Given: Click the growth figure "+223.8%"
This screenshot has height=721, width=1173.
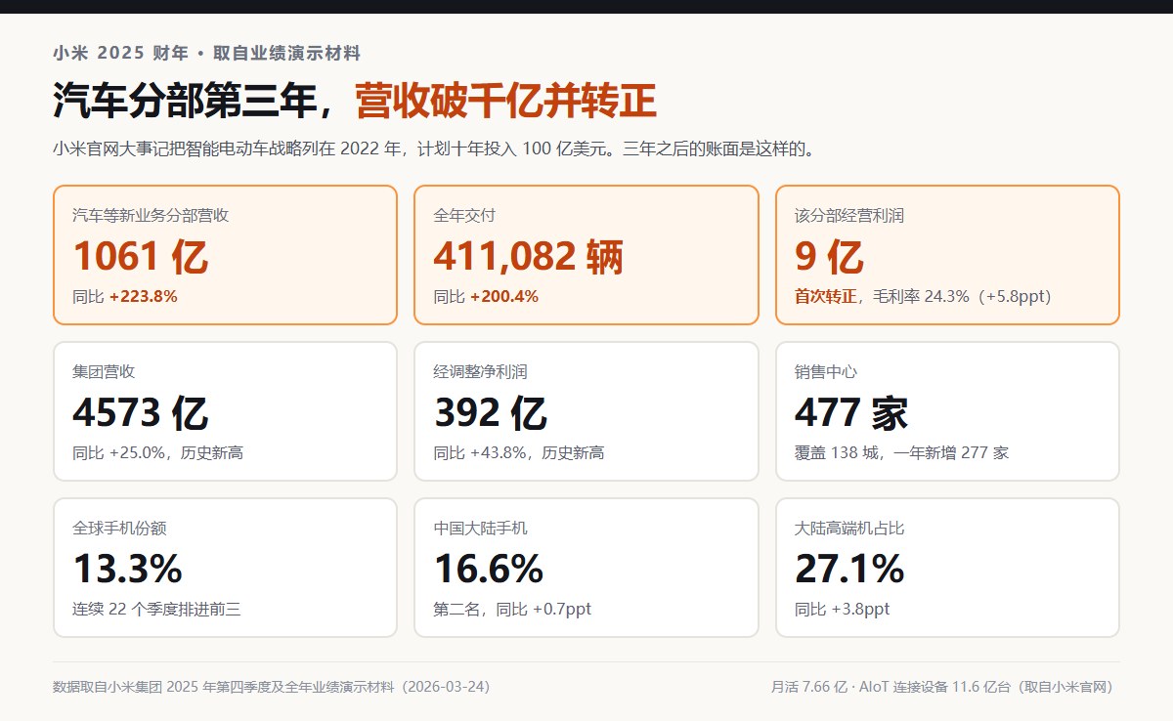Looking at the screenshot, I should [143, 296].
